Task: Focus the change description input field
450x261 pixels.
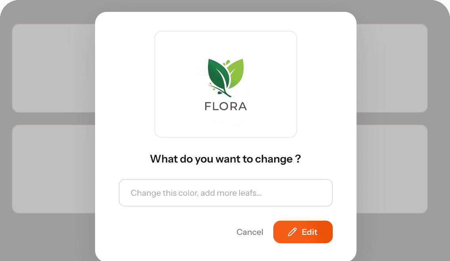Action: pyautogui.click(x=225, y=193)
